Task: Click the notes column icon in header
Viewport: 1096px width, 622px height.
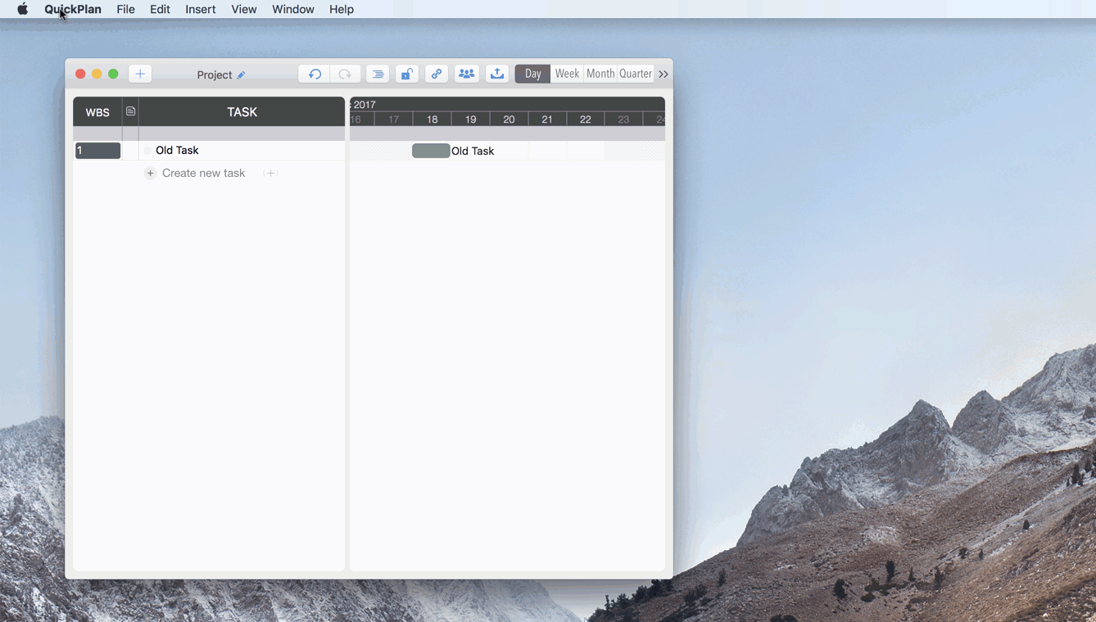Action: point(130,111)
